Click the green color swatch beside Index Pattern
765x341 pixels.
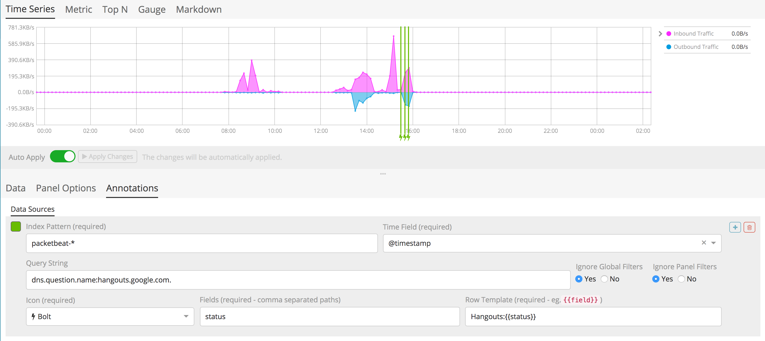click(16, 226)
